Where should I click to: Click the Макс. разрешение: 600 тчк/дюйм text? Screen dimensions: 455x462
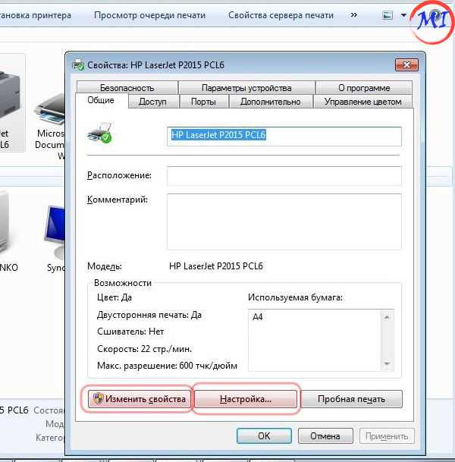167,366
